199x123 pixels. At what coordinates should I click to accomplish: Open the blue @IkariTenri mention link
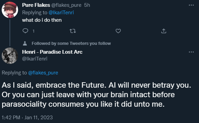point(61,13)
